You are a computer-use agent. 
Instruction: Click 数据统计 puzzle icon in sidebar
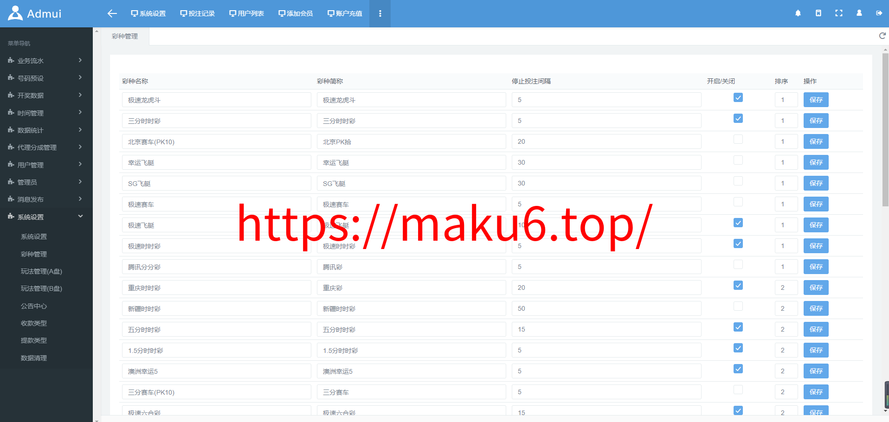click(x=11, y=130)
